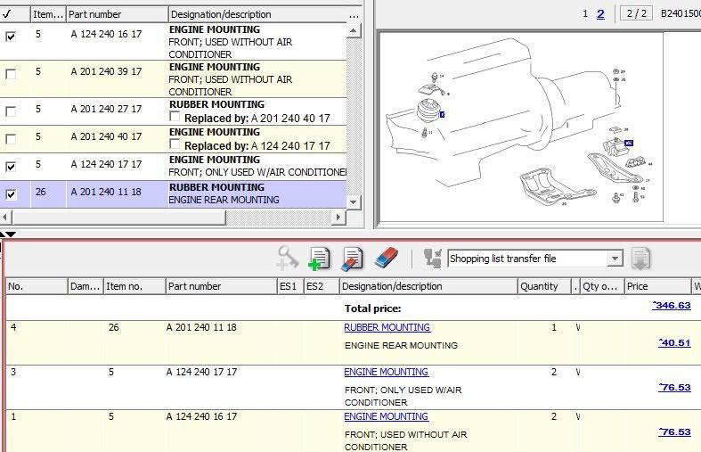Click the add document icon with green plus
The width and height of the screenshot is (701, 452).
coord(319,259)
